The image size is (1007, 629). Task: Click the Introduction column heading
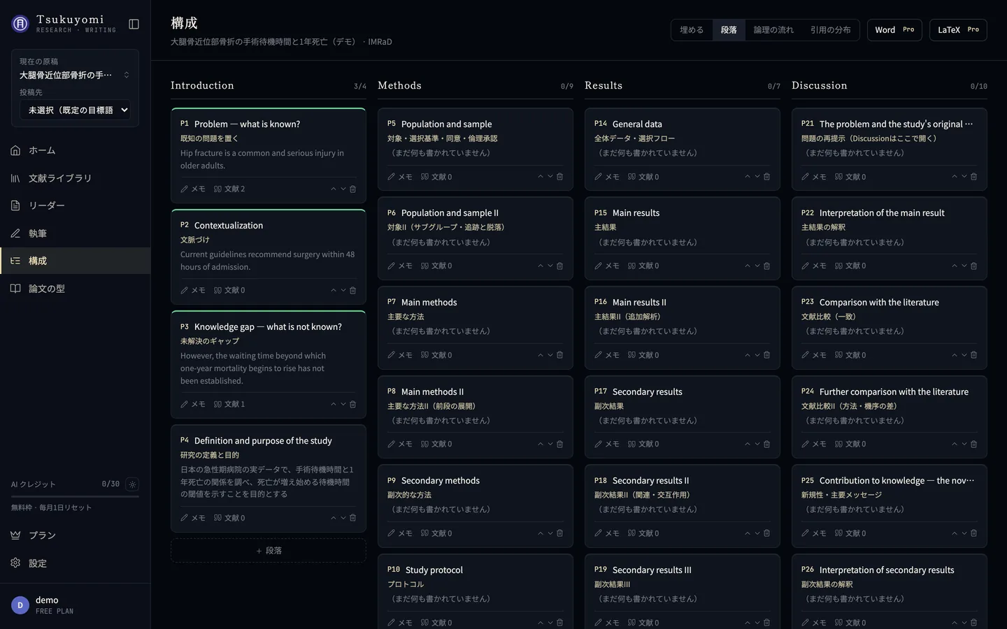coord(202,85)
